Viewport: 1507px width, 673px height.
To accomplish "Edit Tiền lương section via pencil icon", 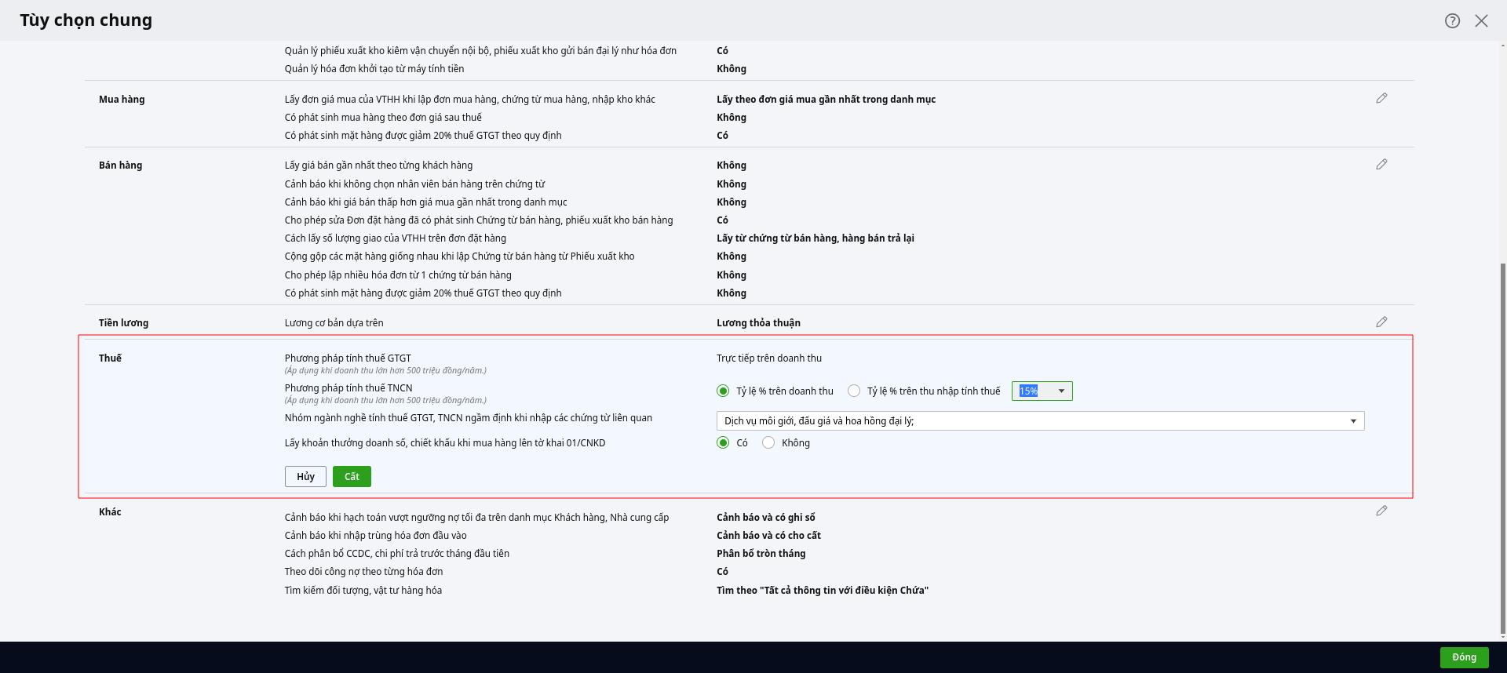I will coord(1381,322).
